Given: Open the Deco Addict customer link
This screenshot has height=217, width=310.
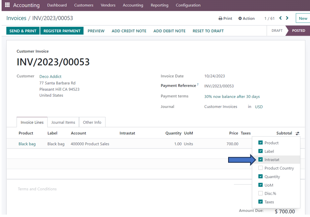Looking at the screenshot, I should pos(50,76).
